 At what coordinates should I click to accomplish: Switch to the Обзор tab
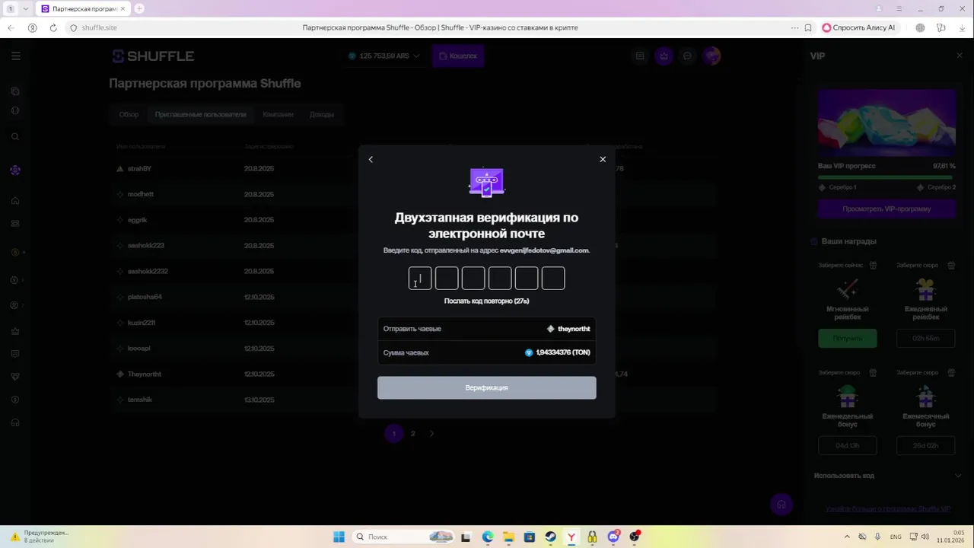click(129, 114)
